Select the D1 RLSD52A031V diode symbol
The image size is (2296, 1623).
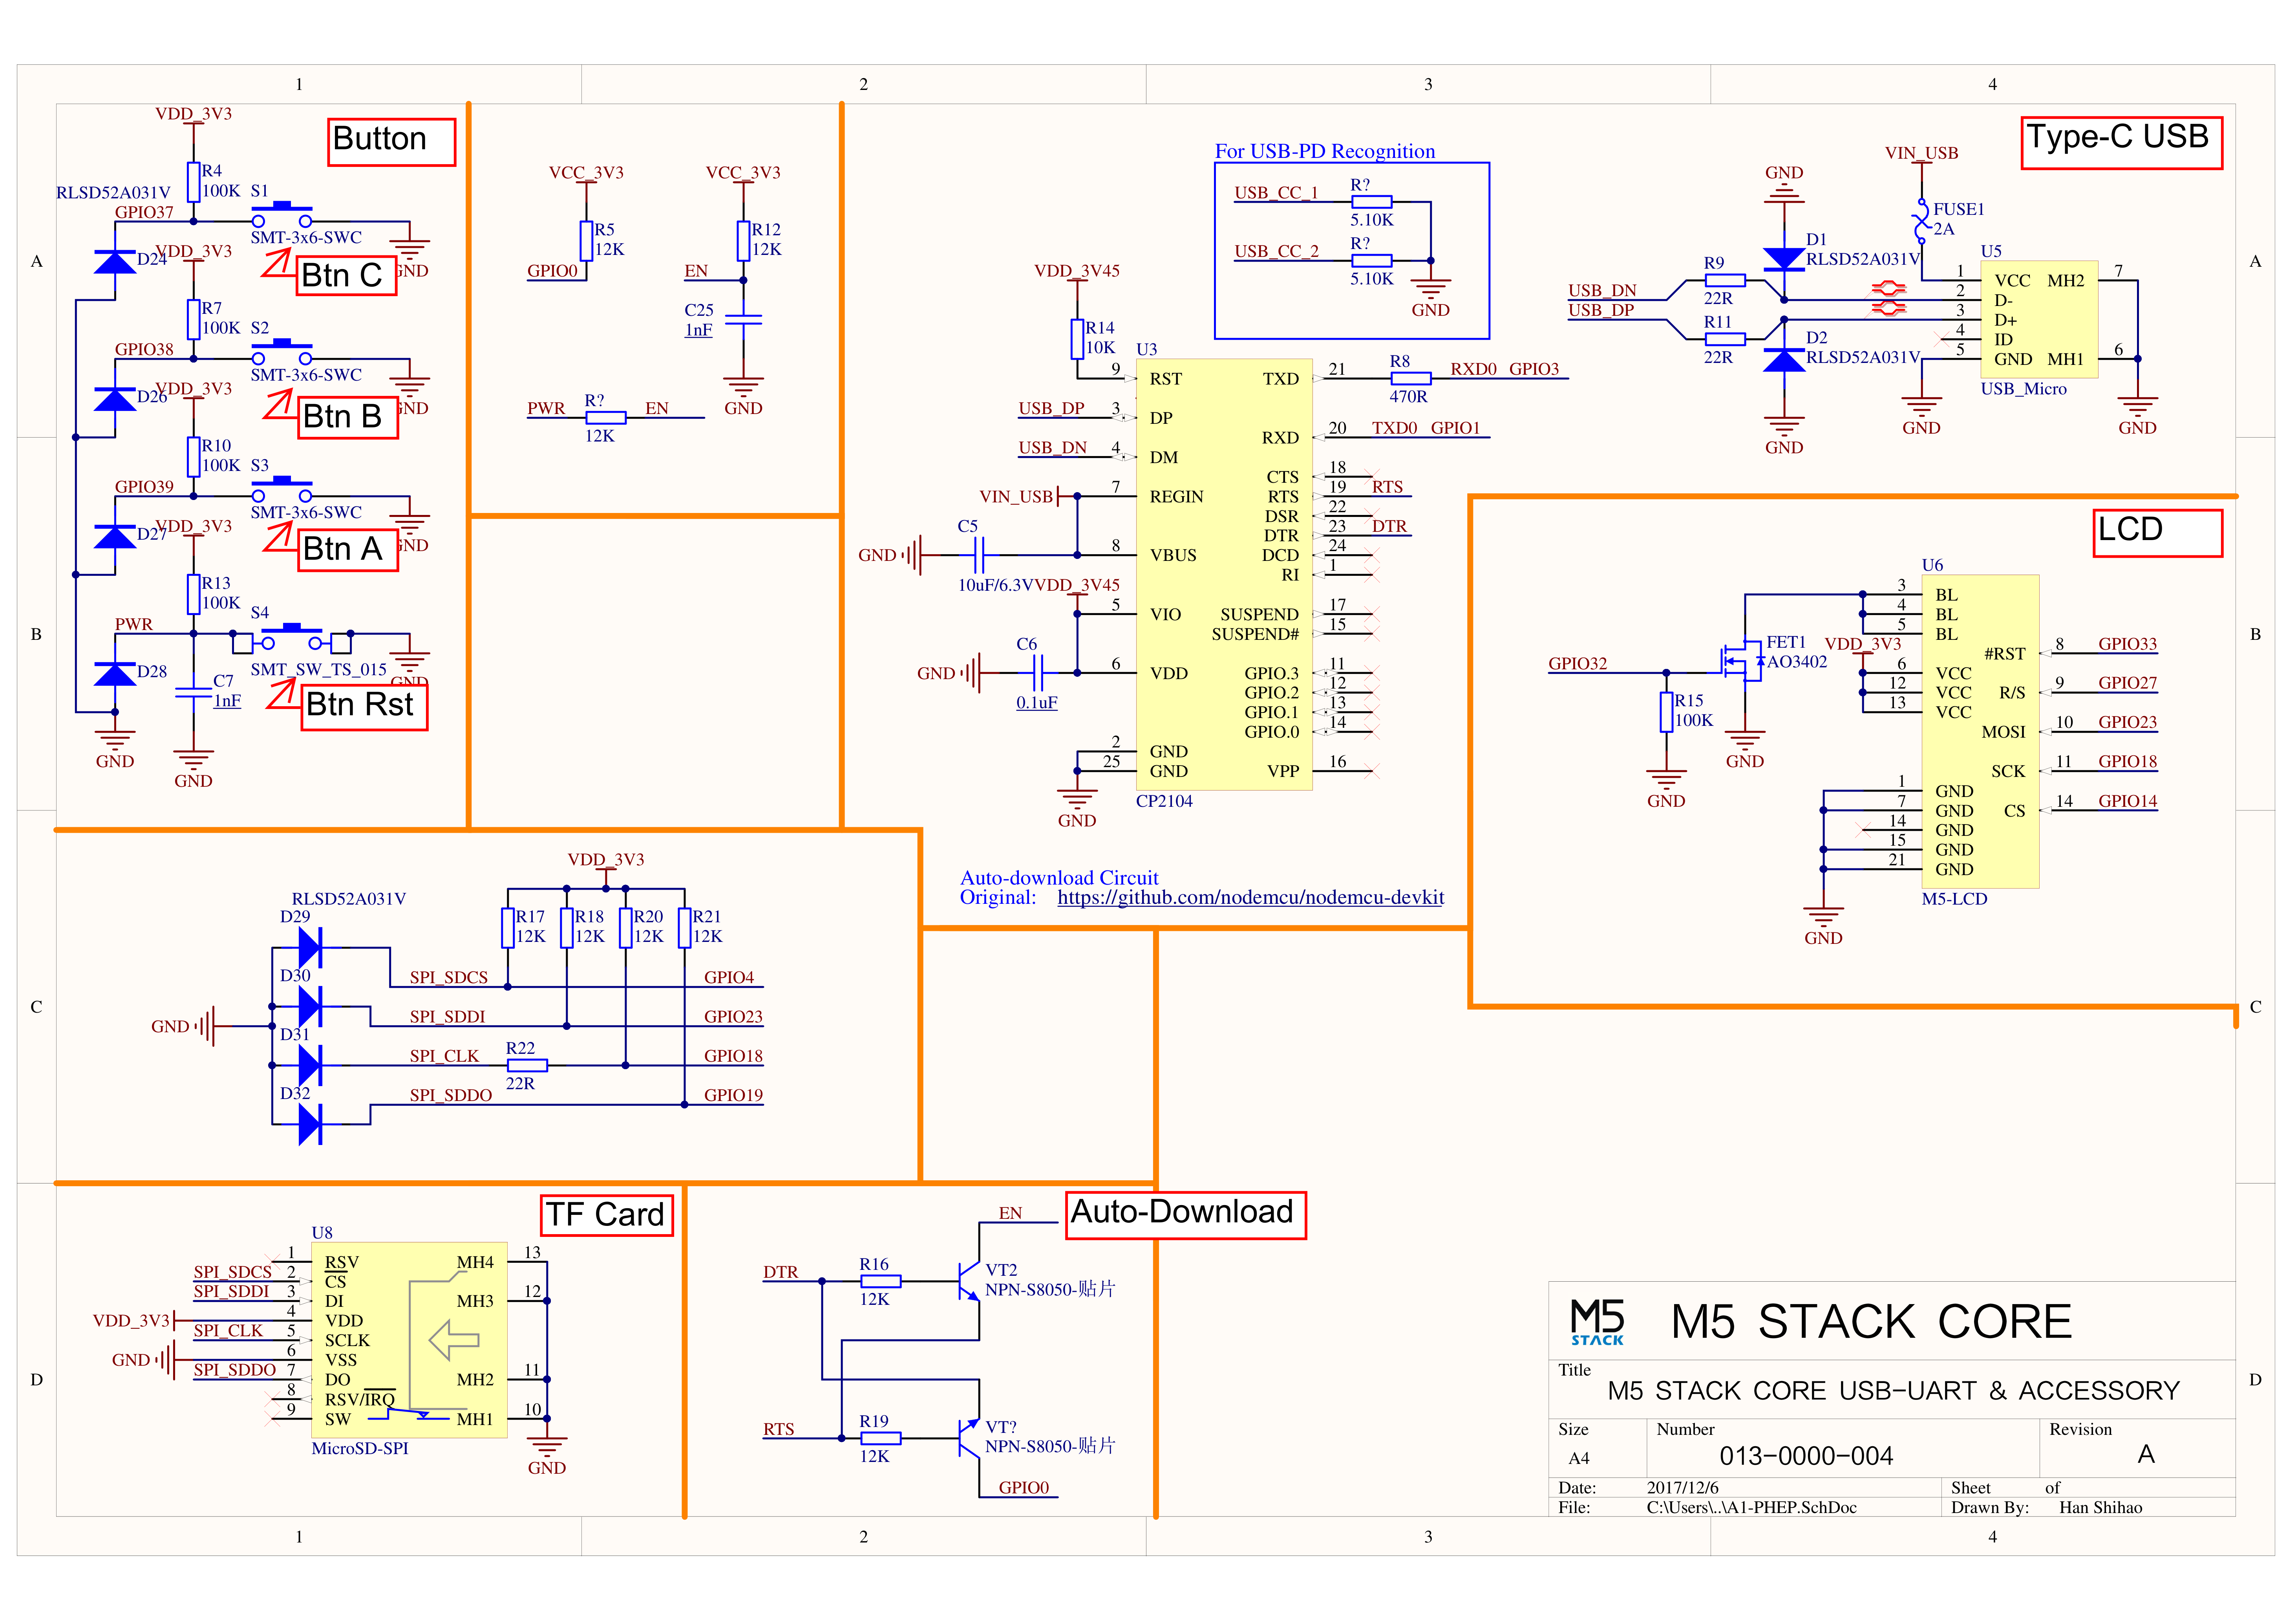[x=1784, y=260]
